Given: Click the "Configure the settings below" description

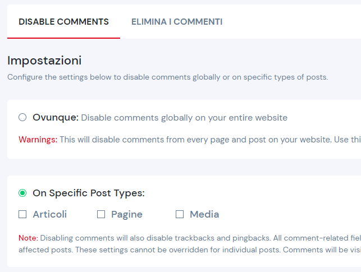Looking at the screenshot, I should pos(167,77).
